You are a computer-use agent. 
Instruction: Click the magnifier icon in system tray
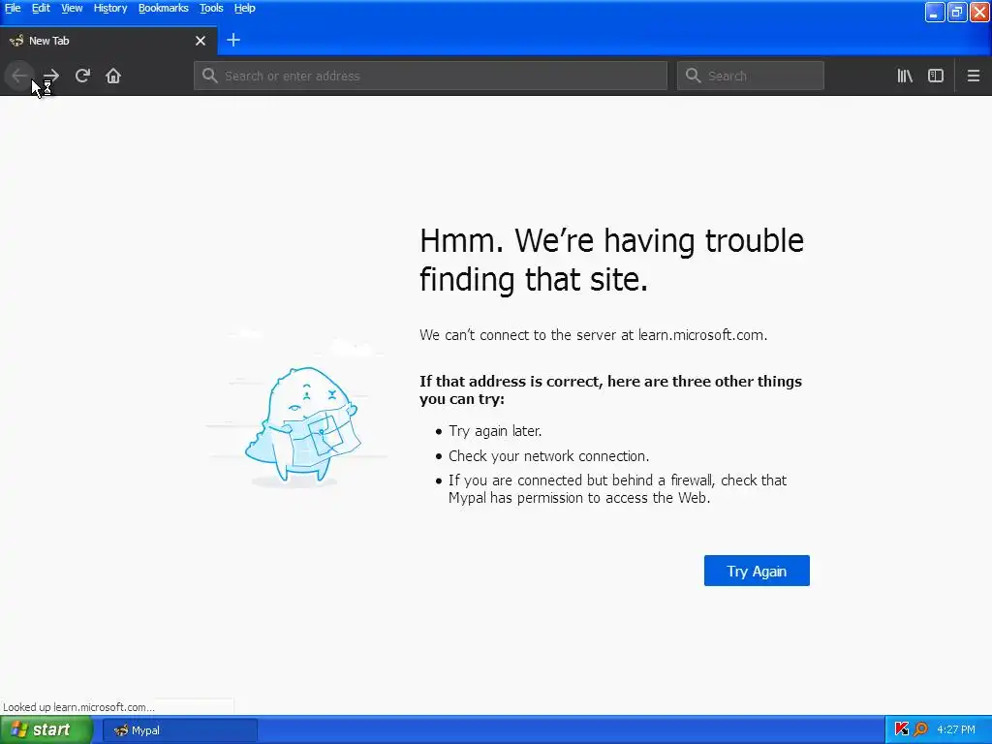pyautogui.click(x=920, y=729)
